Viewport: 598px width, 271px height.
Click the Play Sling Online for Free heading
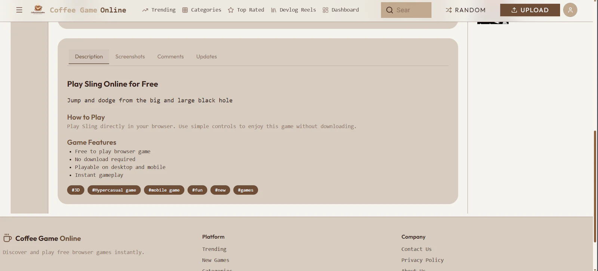[112, 84]
